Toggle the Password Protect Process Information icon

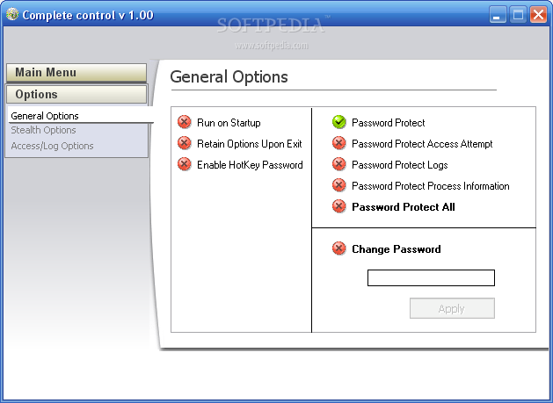[339, 185]
